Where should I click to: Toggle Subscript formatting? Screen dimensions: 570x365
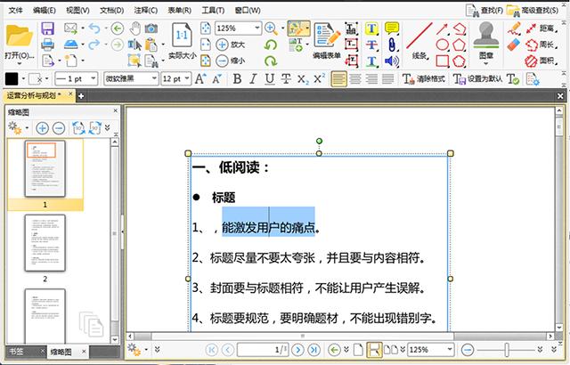click(x=303, y=79)
